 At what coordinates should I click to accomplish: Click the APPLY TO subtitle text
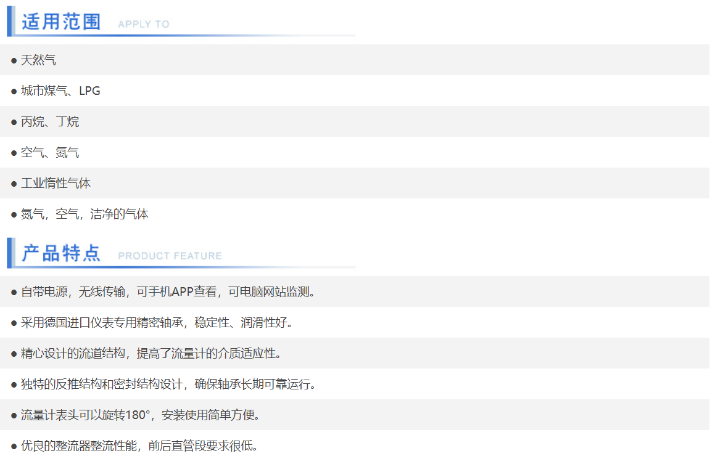point(143,24)
